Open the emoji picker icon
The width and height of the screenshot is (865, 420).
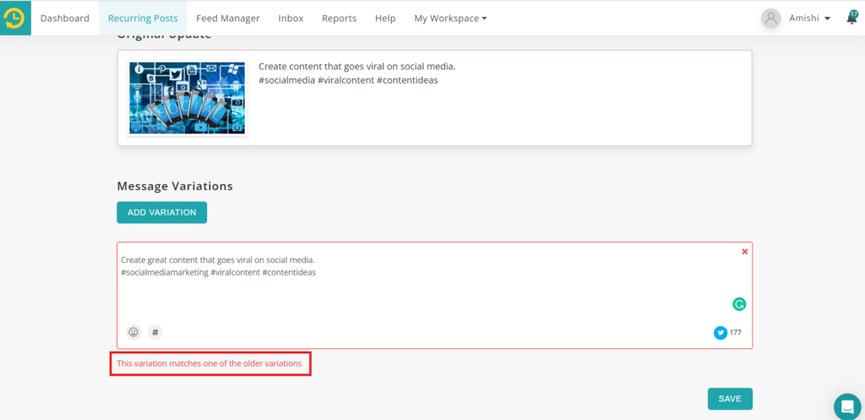click(x=133, y=332)
